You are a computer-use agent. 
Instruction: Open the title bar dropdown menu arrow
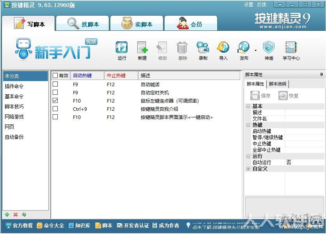[x=280, y=5]
